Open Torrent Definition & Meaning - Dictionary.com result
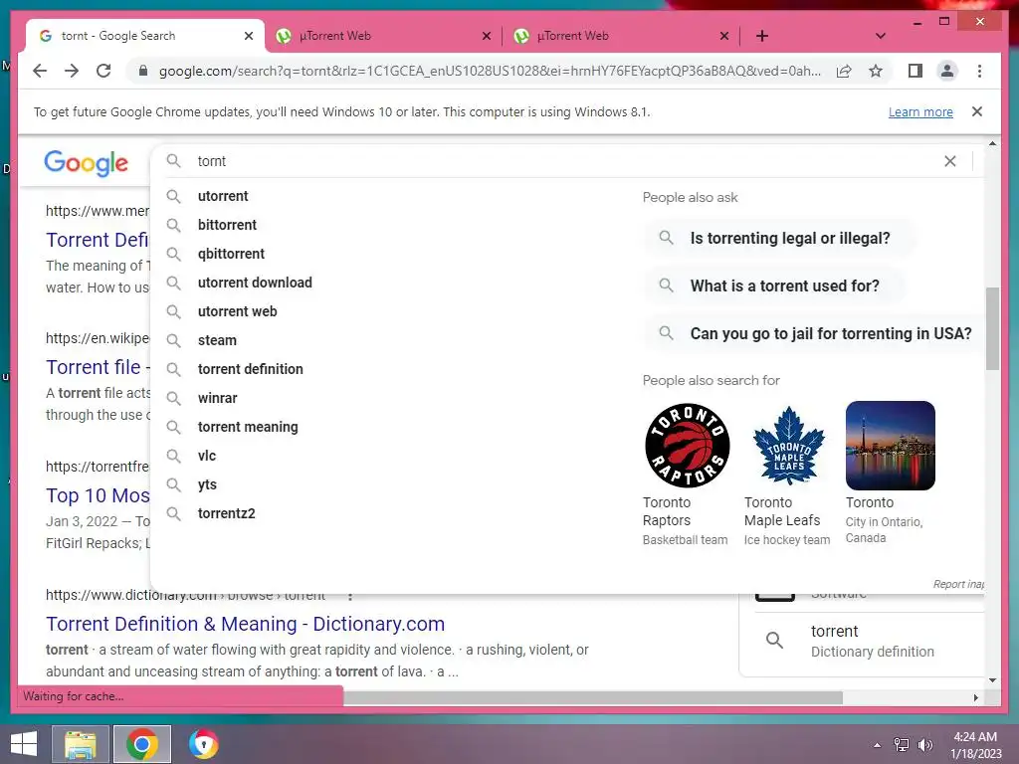Viewport: 1019px width, 764px height. [245, 625]
